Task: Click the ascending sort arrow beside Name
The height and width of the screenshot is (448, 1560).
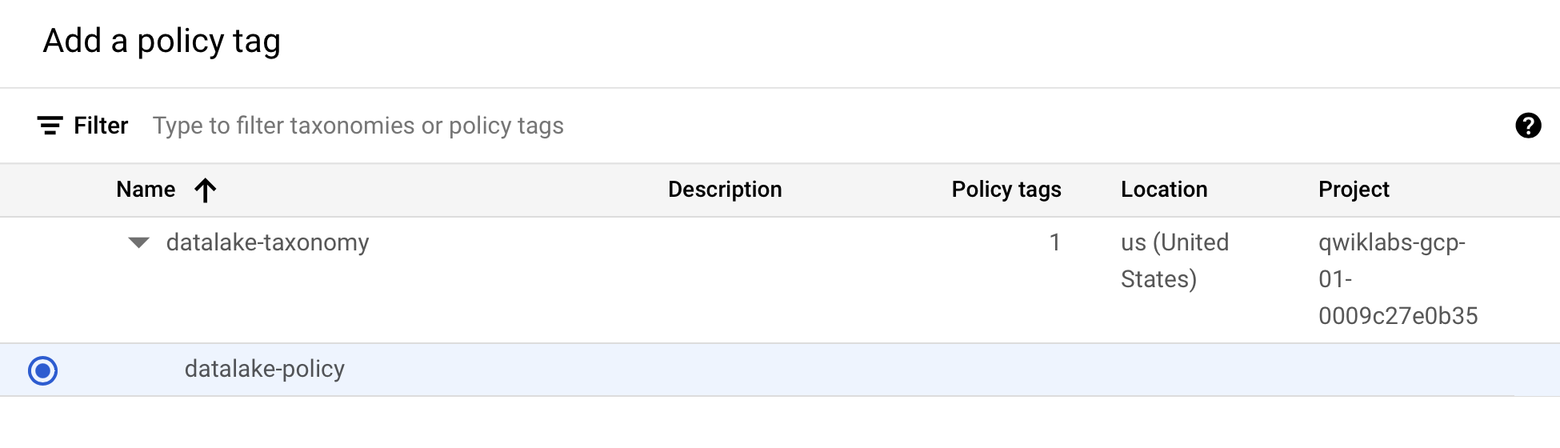Action: (x=206, y=190)
